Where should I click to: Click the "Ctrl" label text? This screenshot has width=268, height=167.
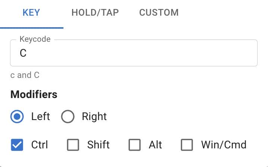[40, 145]
